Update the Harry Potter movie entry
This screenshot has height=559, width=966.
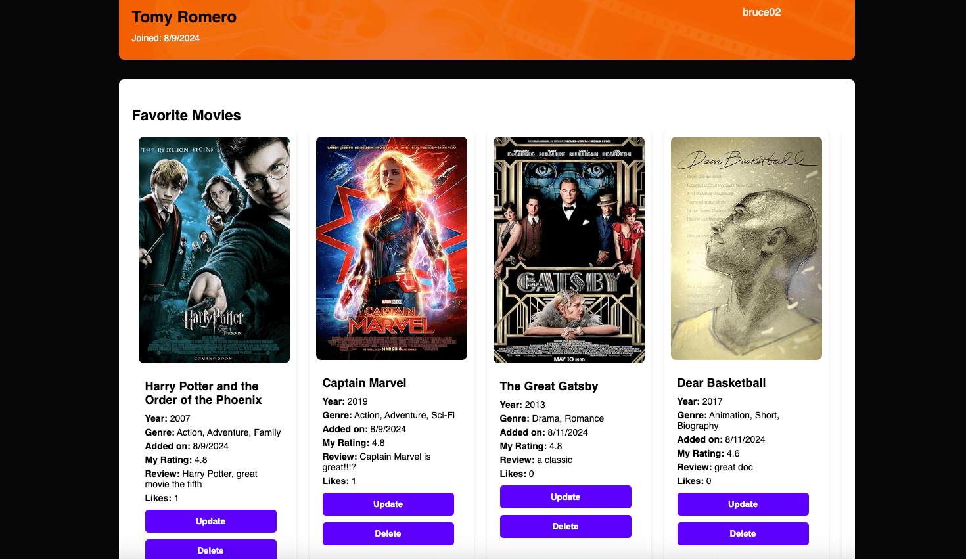pos(210,521)
